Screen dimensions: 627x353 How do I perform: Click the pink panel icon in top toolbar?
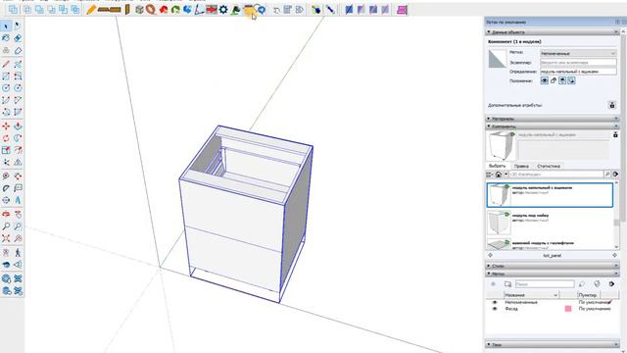402,10
